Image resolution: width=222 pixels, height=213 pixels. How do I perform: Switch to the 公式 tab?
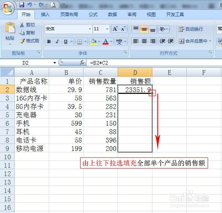point(93,14)
